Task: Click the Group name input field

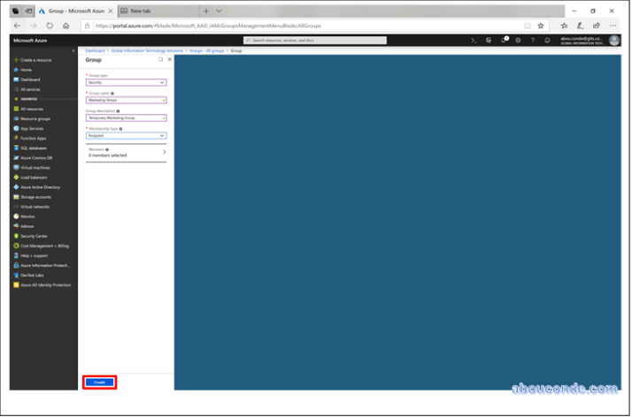Action: (126, 100)
